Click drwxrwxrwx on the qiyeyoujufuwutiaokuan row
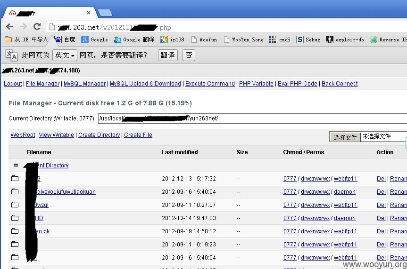The image size is (407, 269). click(316, 192)
